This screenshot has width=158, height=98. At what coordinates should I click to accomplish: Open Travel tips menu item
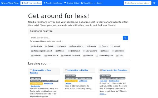(87, 3)
